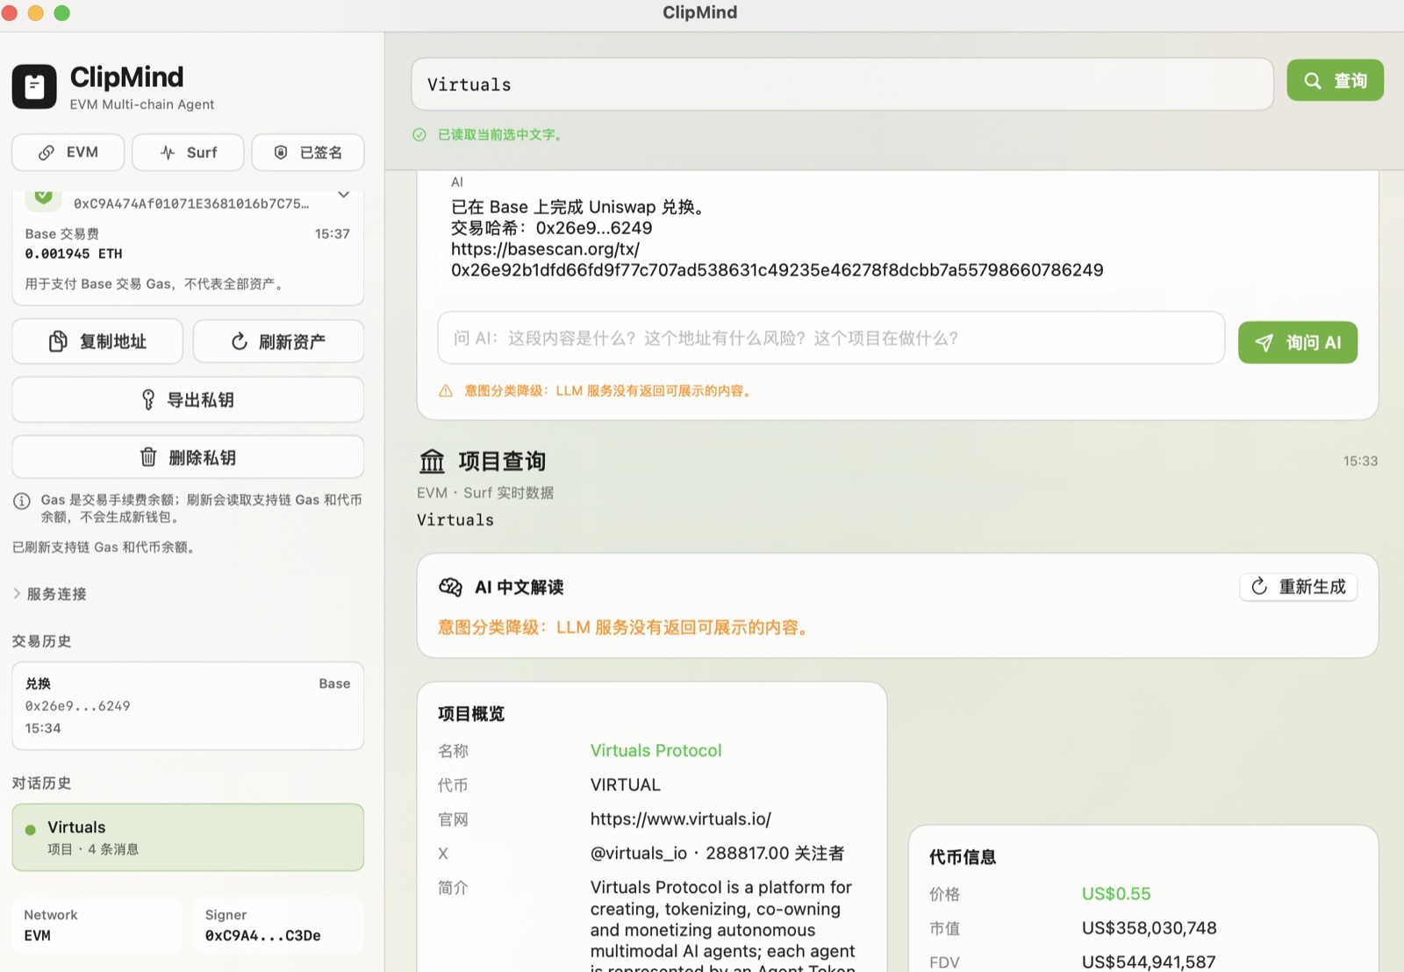
Task: Click the 0x26e9...6249 transaction hash in history
Action: [x=77, y=706]
